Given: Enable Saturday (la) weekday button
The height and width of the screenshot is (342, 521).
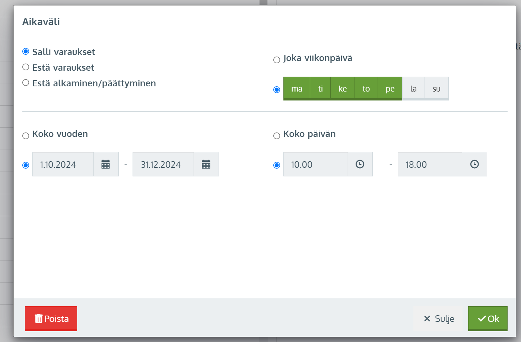Looking at the screenshot, I should click(x=413, y=89).
